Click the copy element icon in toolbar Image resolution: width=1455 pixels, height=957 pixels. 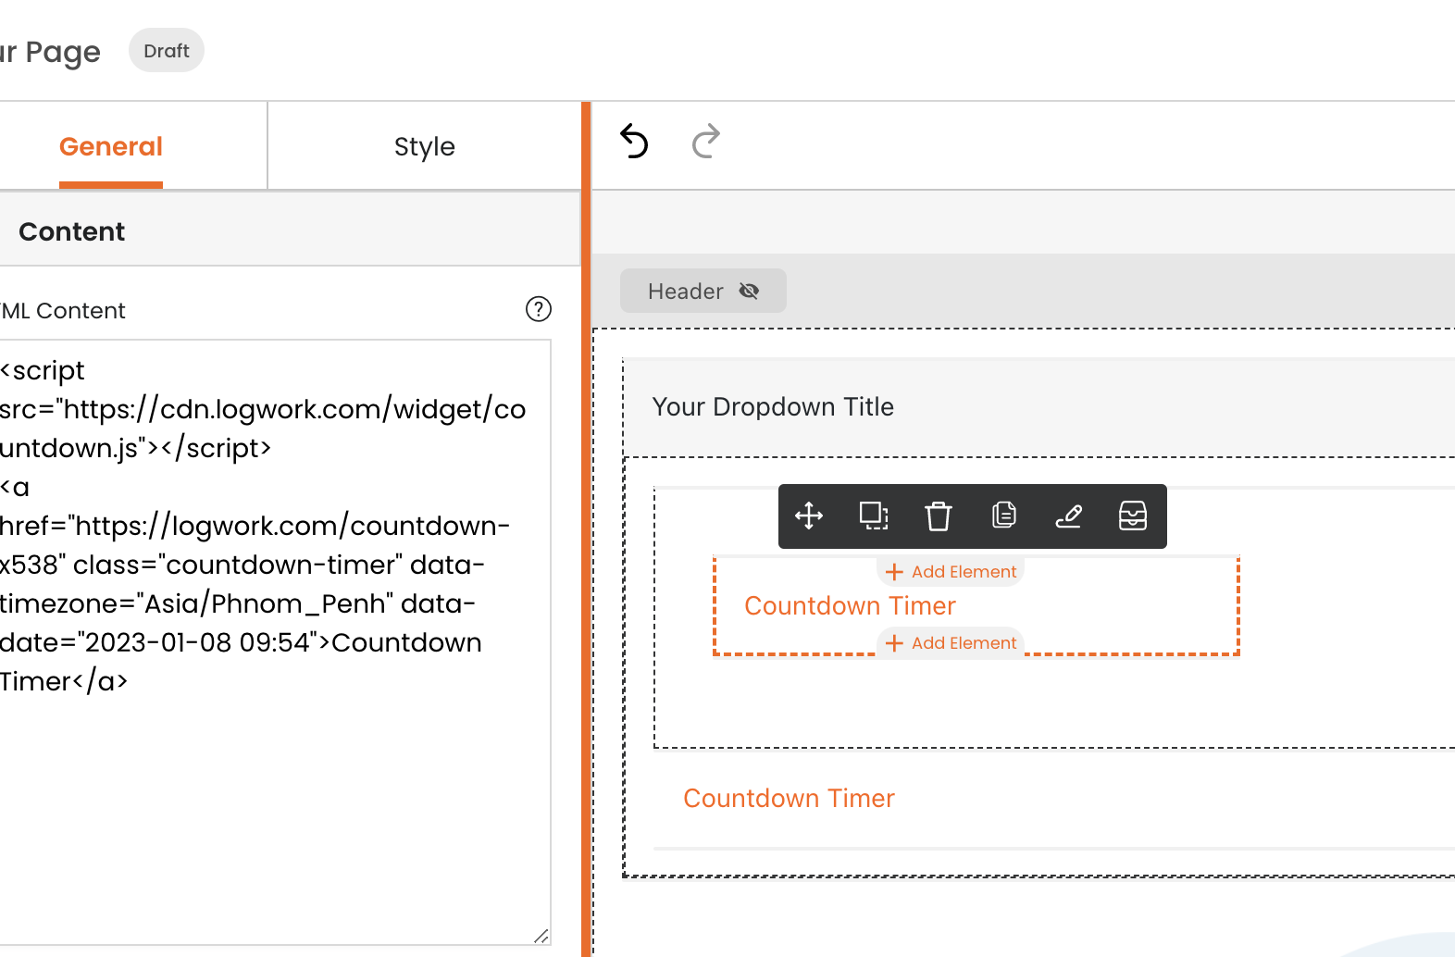tap(1004, 516)
